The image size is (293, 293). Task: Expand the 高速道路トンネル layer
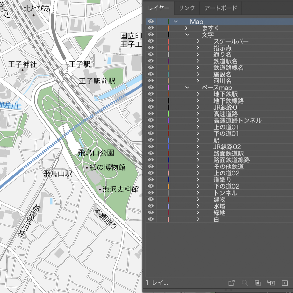(x=198, y=120)
